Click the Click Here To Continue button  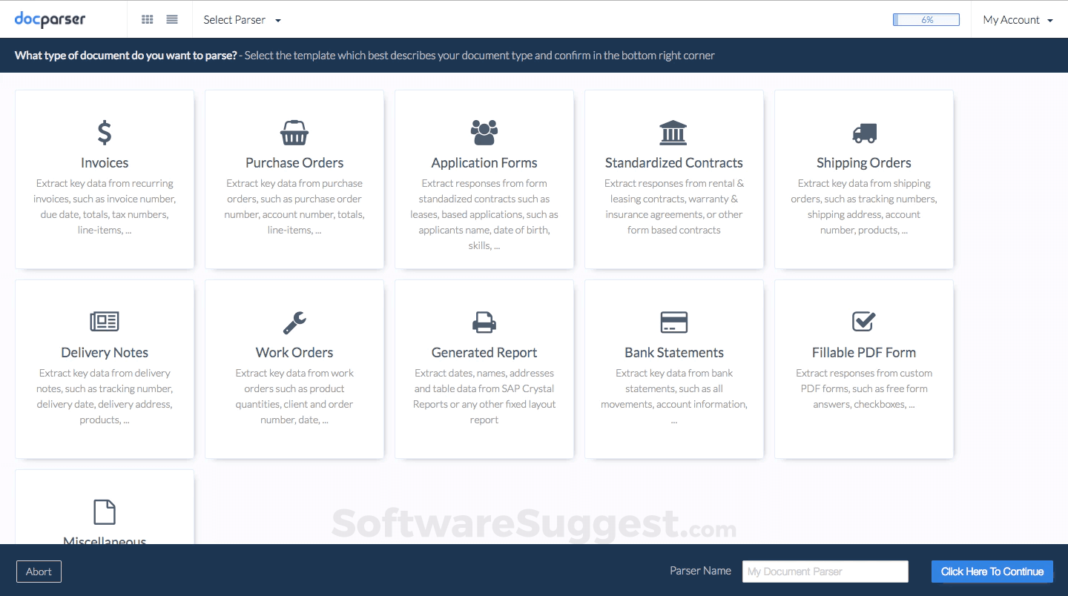tap(992, 572)
